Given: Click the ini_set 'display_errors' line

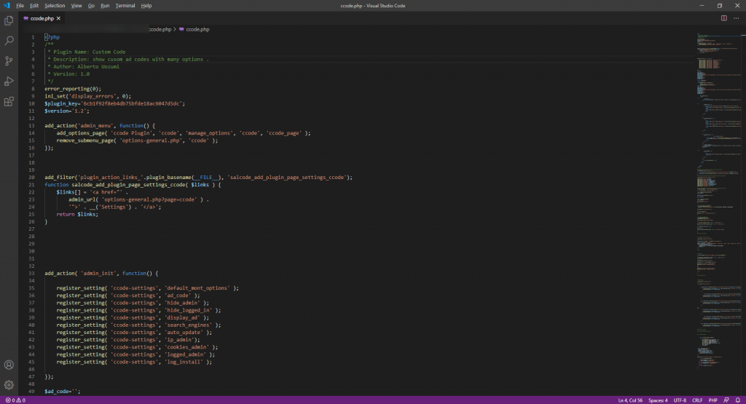Looking at the screenshot, I should point(88,97).
